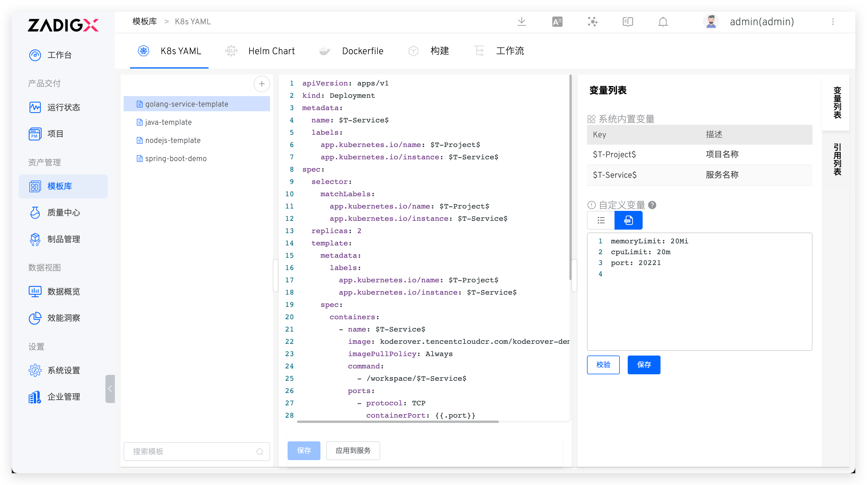Open the help documentation book icon
Viewport: 867px width, 485px height.
coord(627,22)
